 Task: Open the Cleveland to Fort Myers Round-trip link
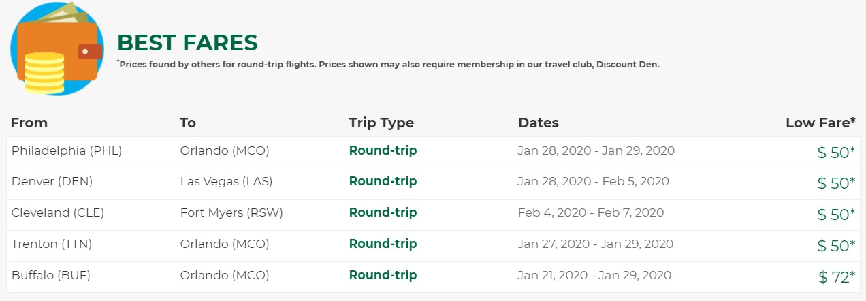pos(383,212)
